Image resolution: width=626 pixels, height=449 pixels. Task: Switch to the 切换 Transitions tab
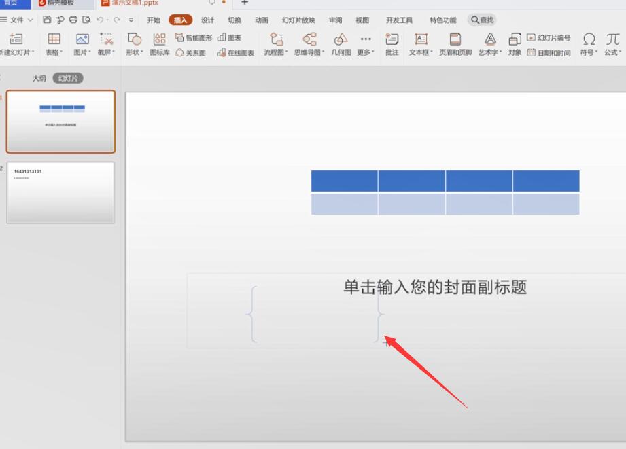click(234, 20)
